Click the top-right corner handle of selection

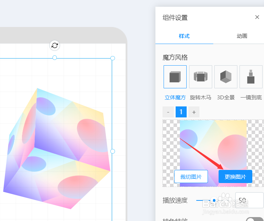click(x=112, y=58)
